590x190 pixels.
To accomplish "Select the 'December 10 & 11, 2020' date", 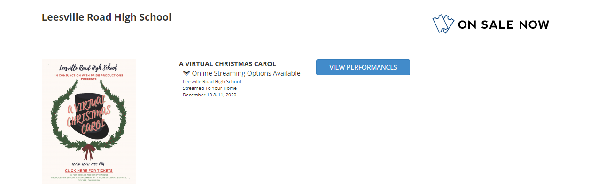I will click(x=210, y=95).
